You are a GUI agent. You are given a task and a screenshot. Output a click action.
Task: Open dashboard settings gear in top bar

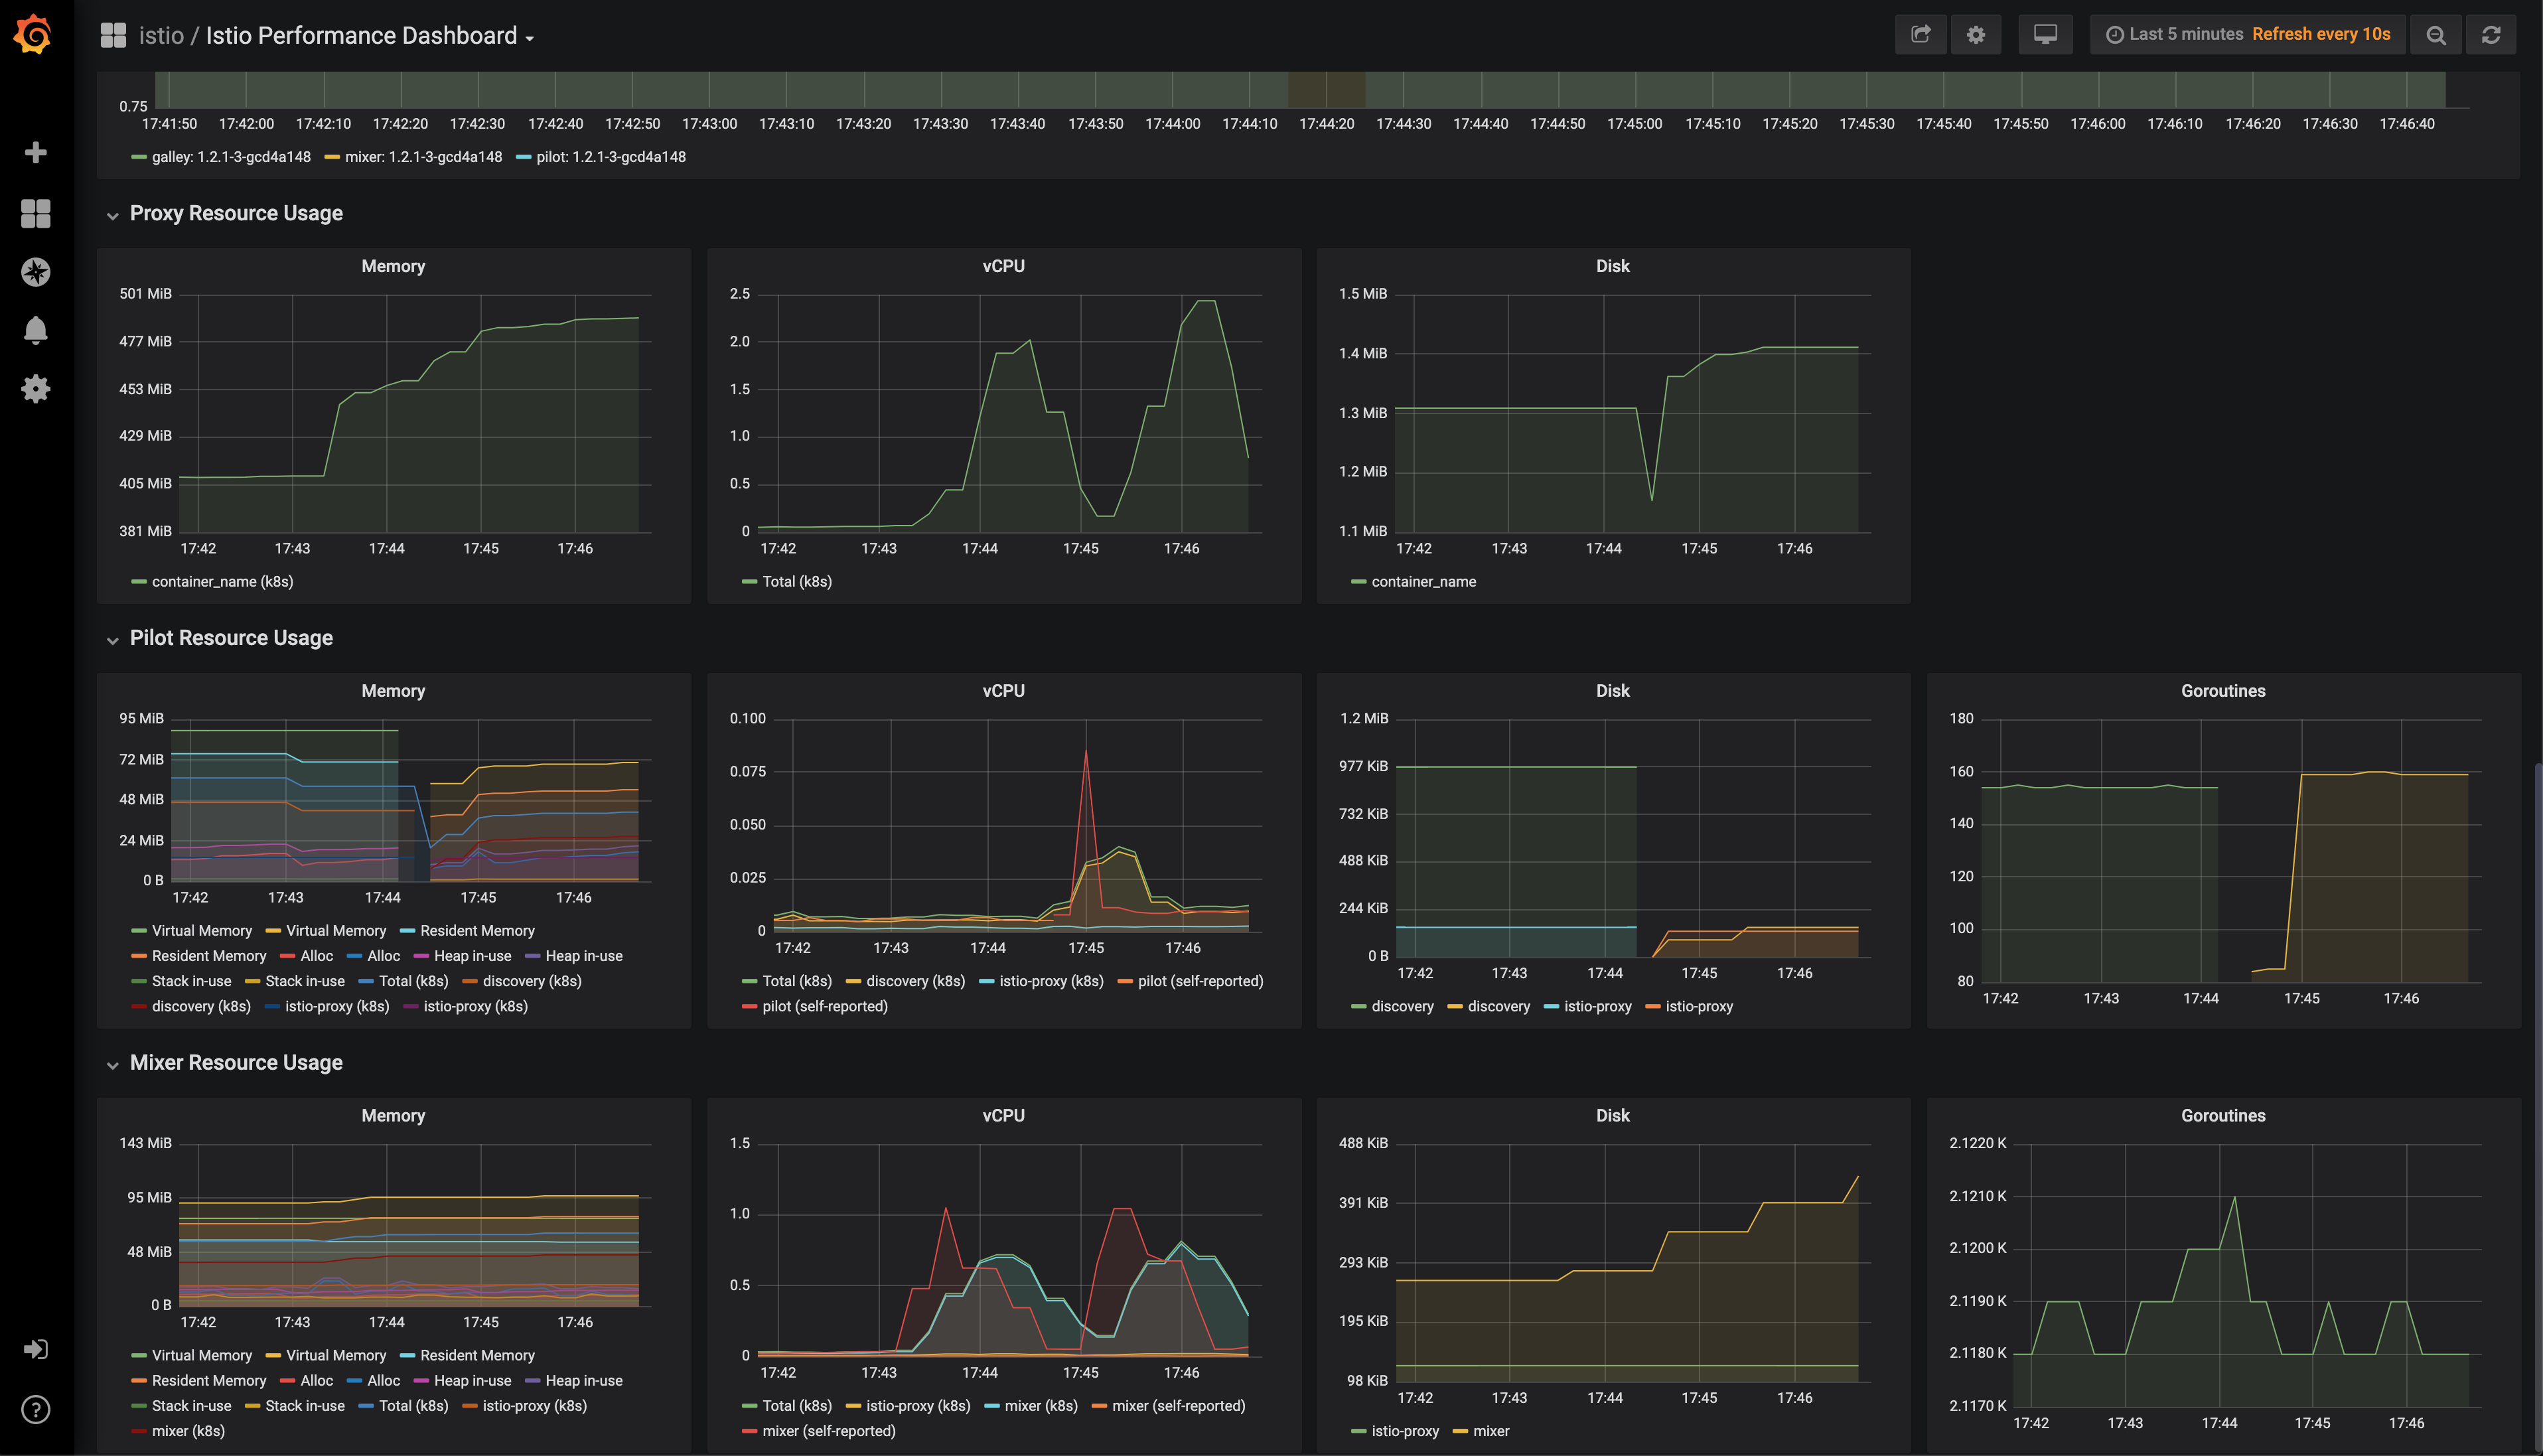(1975, 35)
